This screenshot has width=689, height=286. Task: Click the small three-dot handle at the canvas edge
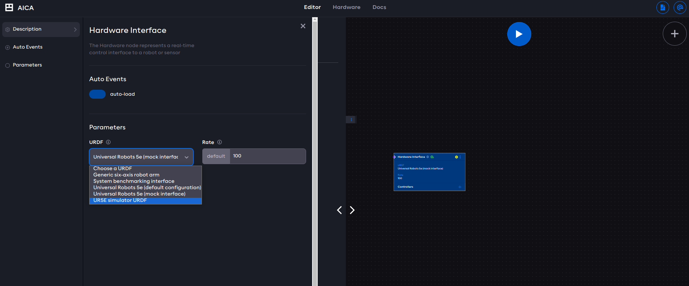[351, 120]
